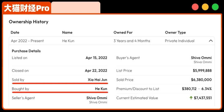The width and height of the screenshot is (224, 112).
Task: Open Shiva Ommi buyer's agent link
Action: point(201,58)
